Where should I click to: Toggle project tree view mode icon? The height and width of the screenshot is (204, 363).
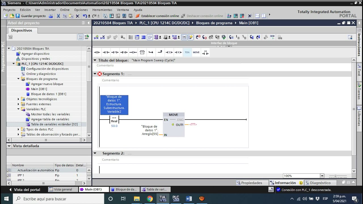pos(81,37)
